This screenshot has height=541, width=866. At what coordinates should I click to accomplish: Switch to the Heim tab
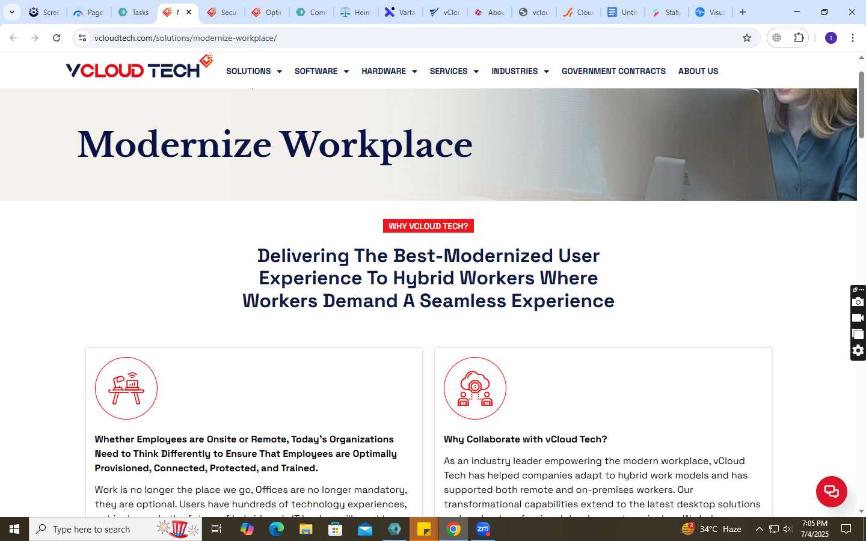[356, 12]
